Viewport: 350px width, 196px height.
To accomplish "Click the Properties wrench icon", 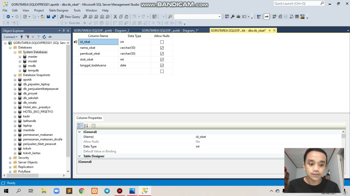I will [233, 17].
